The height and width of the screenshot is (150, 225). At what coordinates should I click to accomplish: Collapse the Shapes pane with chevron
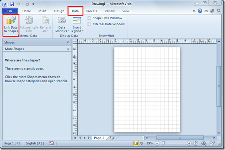click(x=68, y=42)
